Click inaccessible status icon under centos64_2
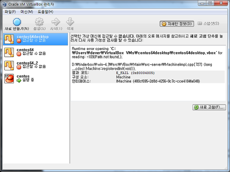 (19, 67)
